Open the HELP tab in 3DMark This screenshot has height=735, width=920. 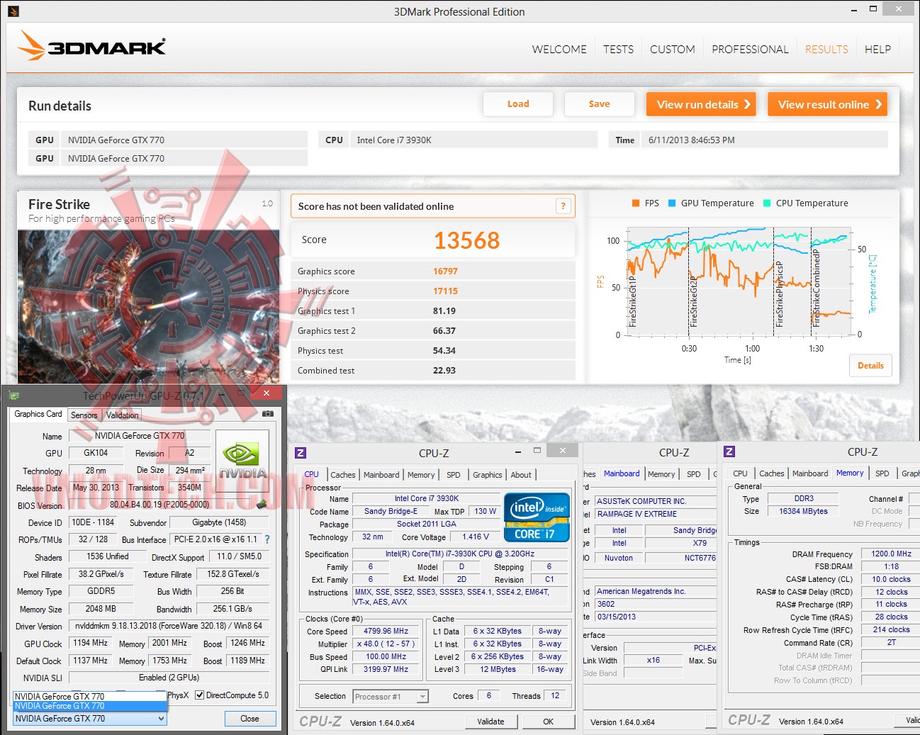[x=877, y=50]
